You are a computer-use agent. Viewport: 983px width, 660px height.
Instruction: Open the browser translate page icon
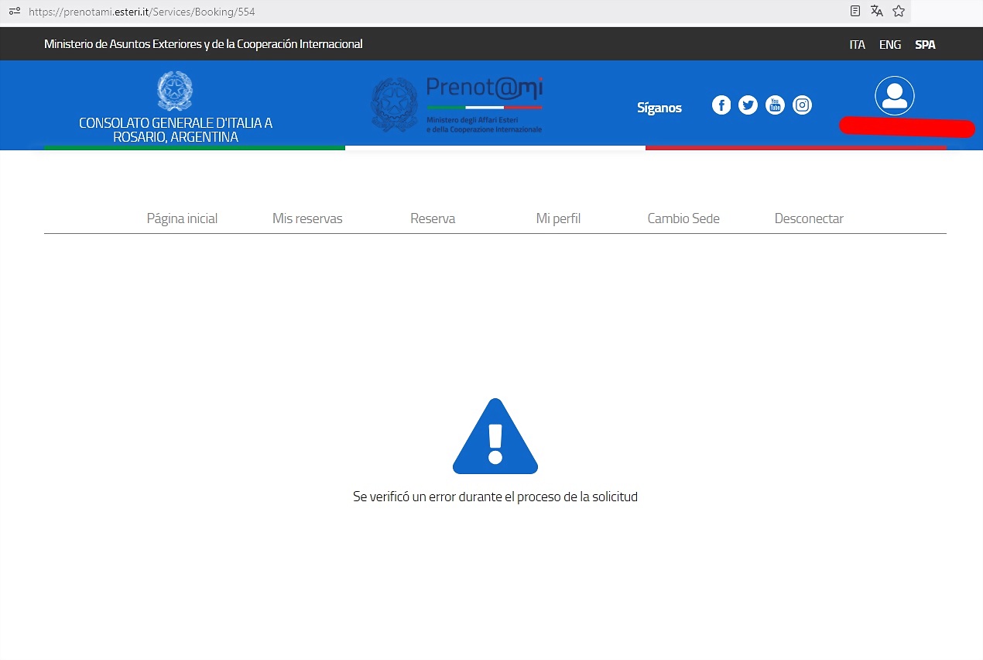(x=877, y=11)
